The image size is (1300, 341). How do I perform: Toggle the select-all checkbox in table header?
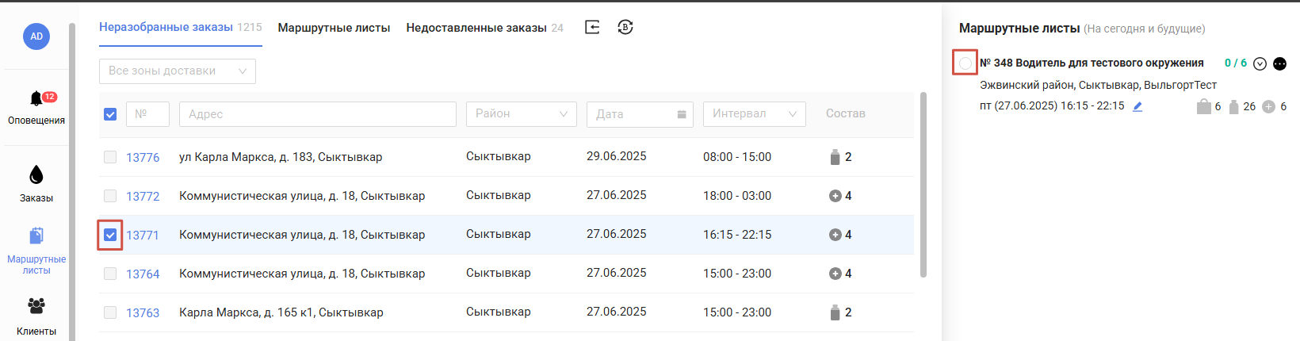(x=110, y=114)
